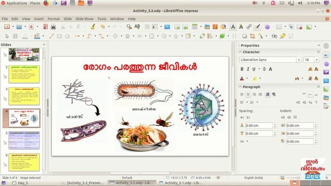Open Find and Replace icon

tap(129, 27)
